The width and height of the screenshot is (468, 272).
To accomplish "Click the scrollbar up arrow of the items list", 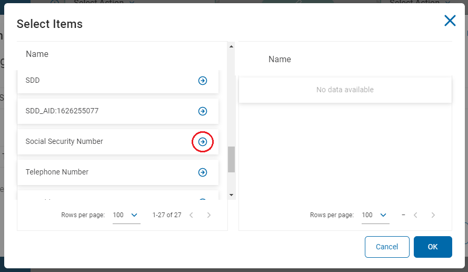I will coord(231,46).
